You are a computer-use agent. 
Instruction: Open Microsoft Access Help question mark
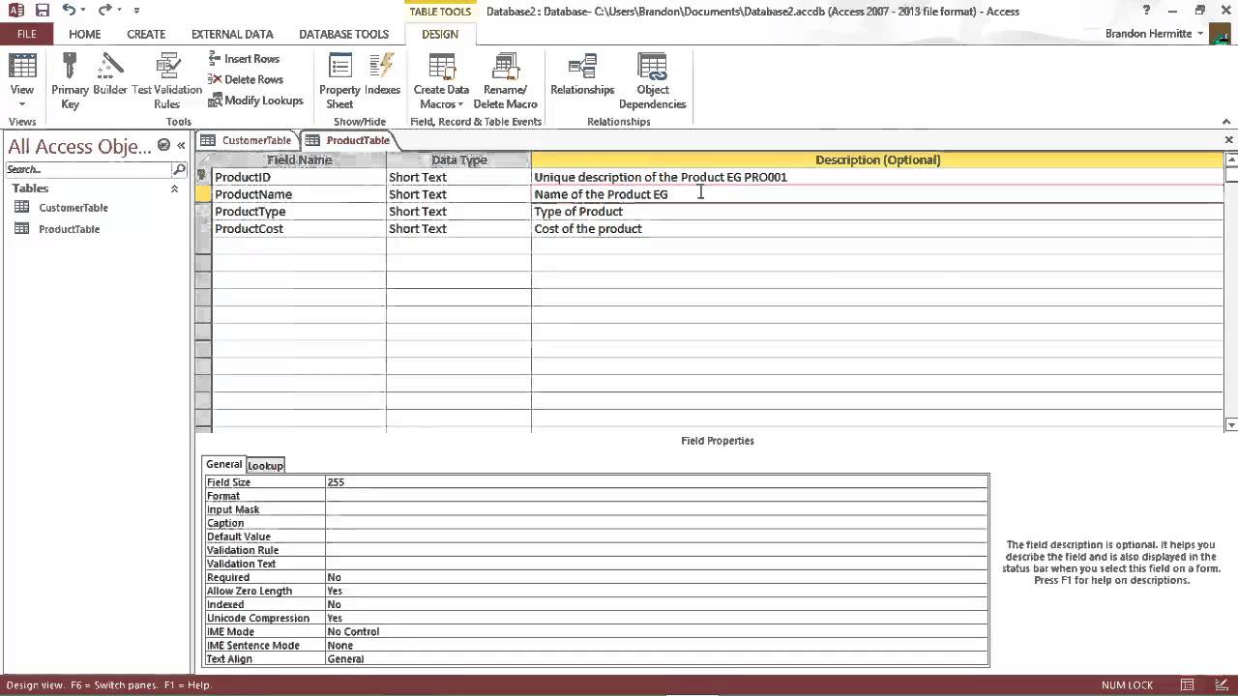click(x=1146, y=11)
